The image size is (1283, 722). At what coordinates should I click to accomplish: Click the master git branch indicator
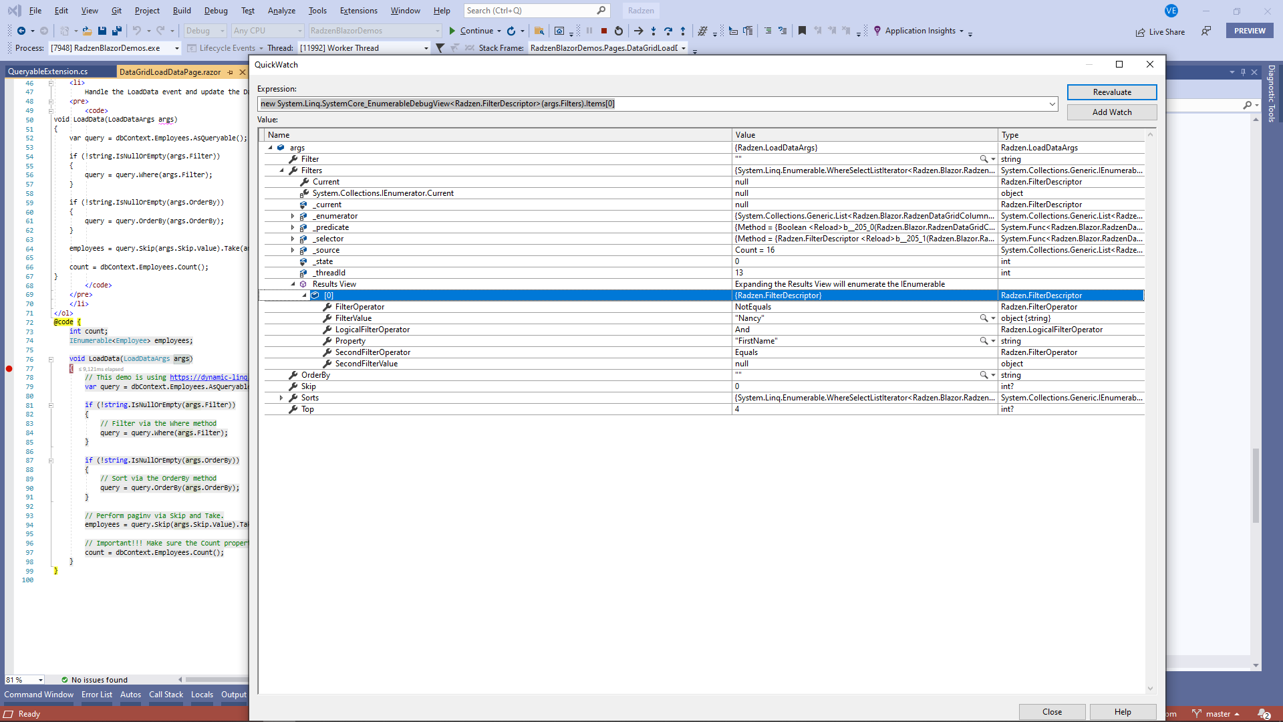[x=1216, y=714]
